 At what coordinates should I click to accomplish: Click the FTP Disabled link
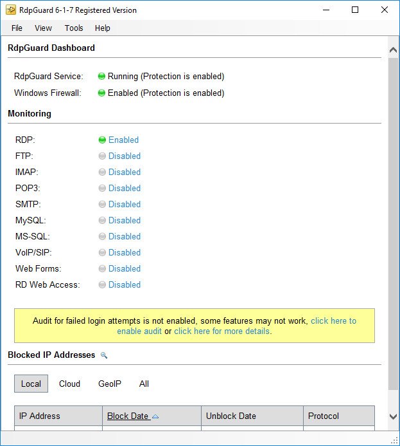[x=125, y=156]
